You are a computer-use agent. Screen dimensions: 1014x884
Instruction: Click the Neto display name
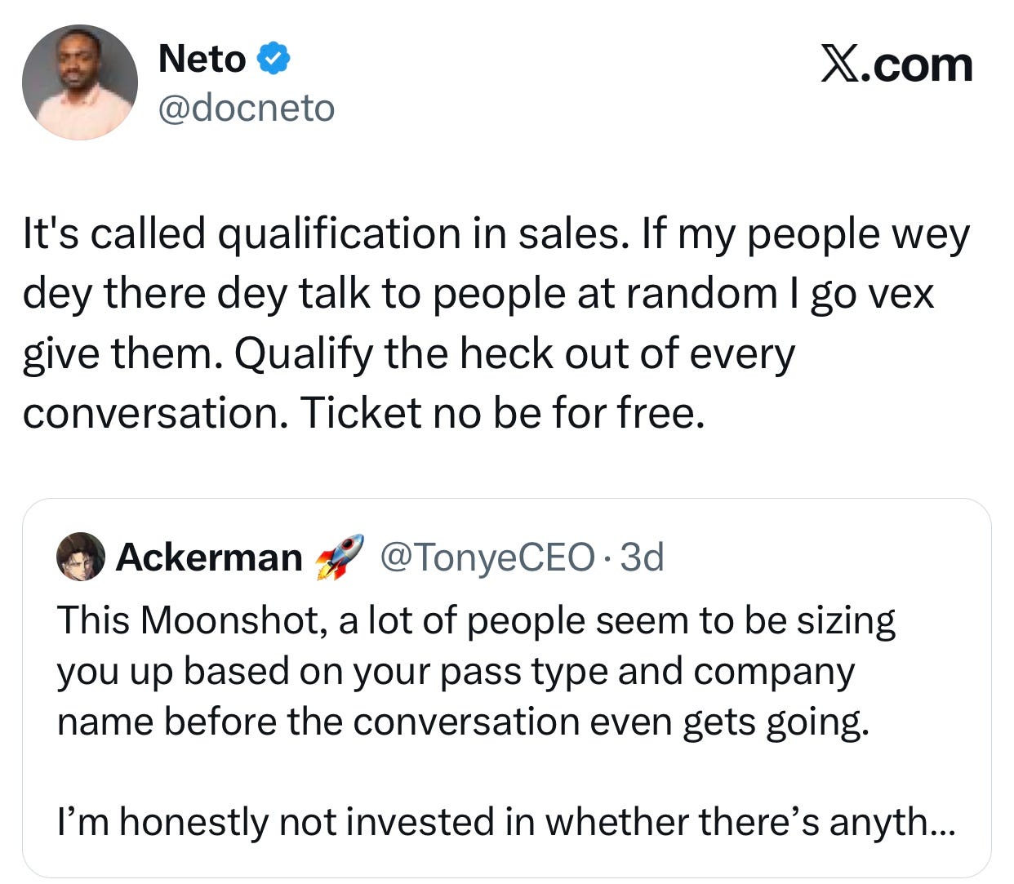pos(202,60)
